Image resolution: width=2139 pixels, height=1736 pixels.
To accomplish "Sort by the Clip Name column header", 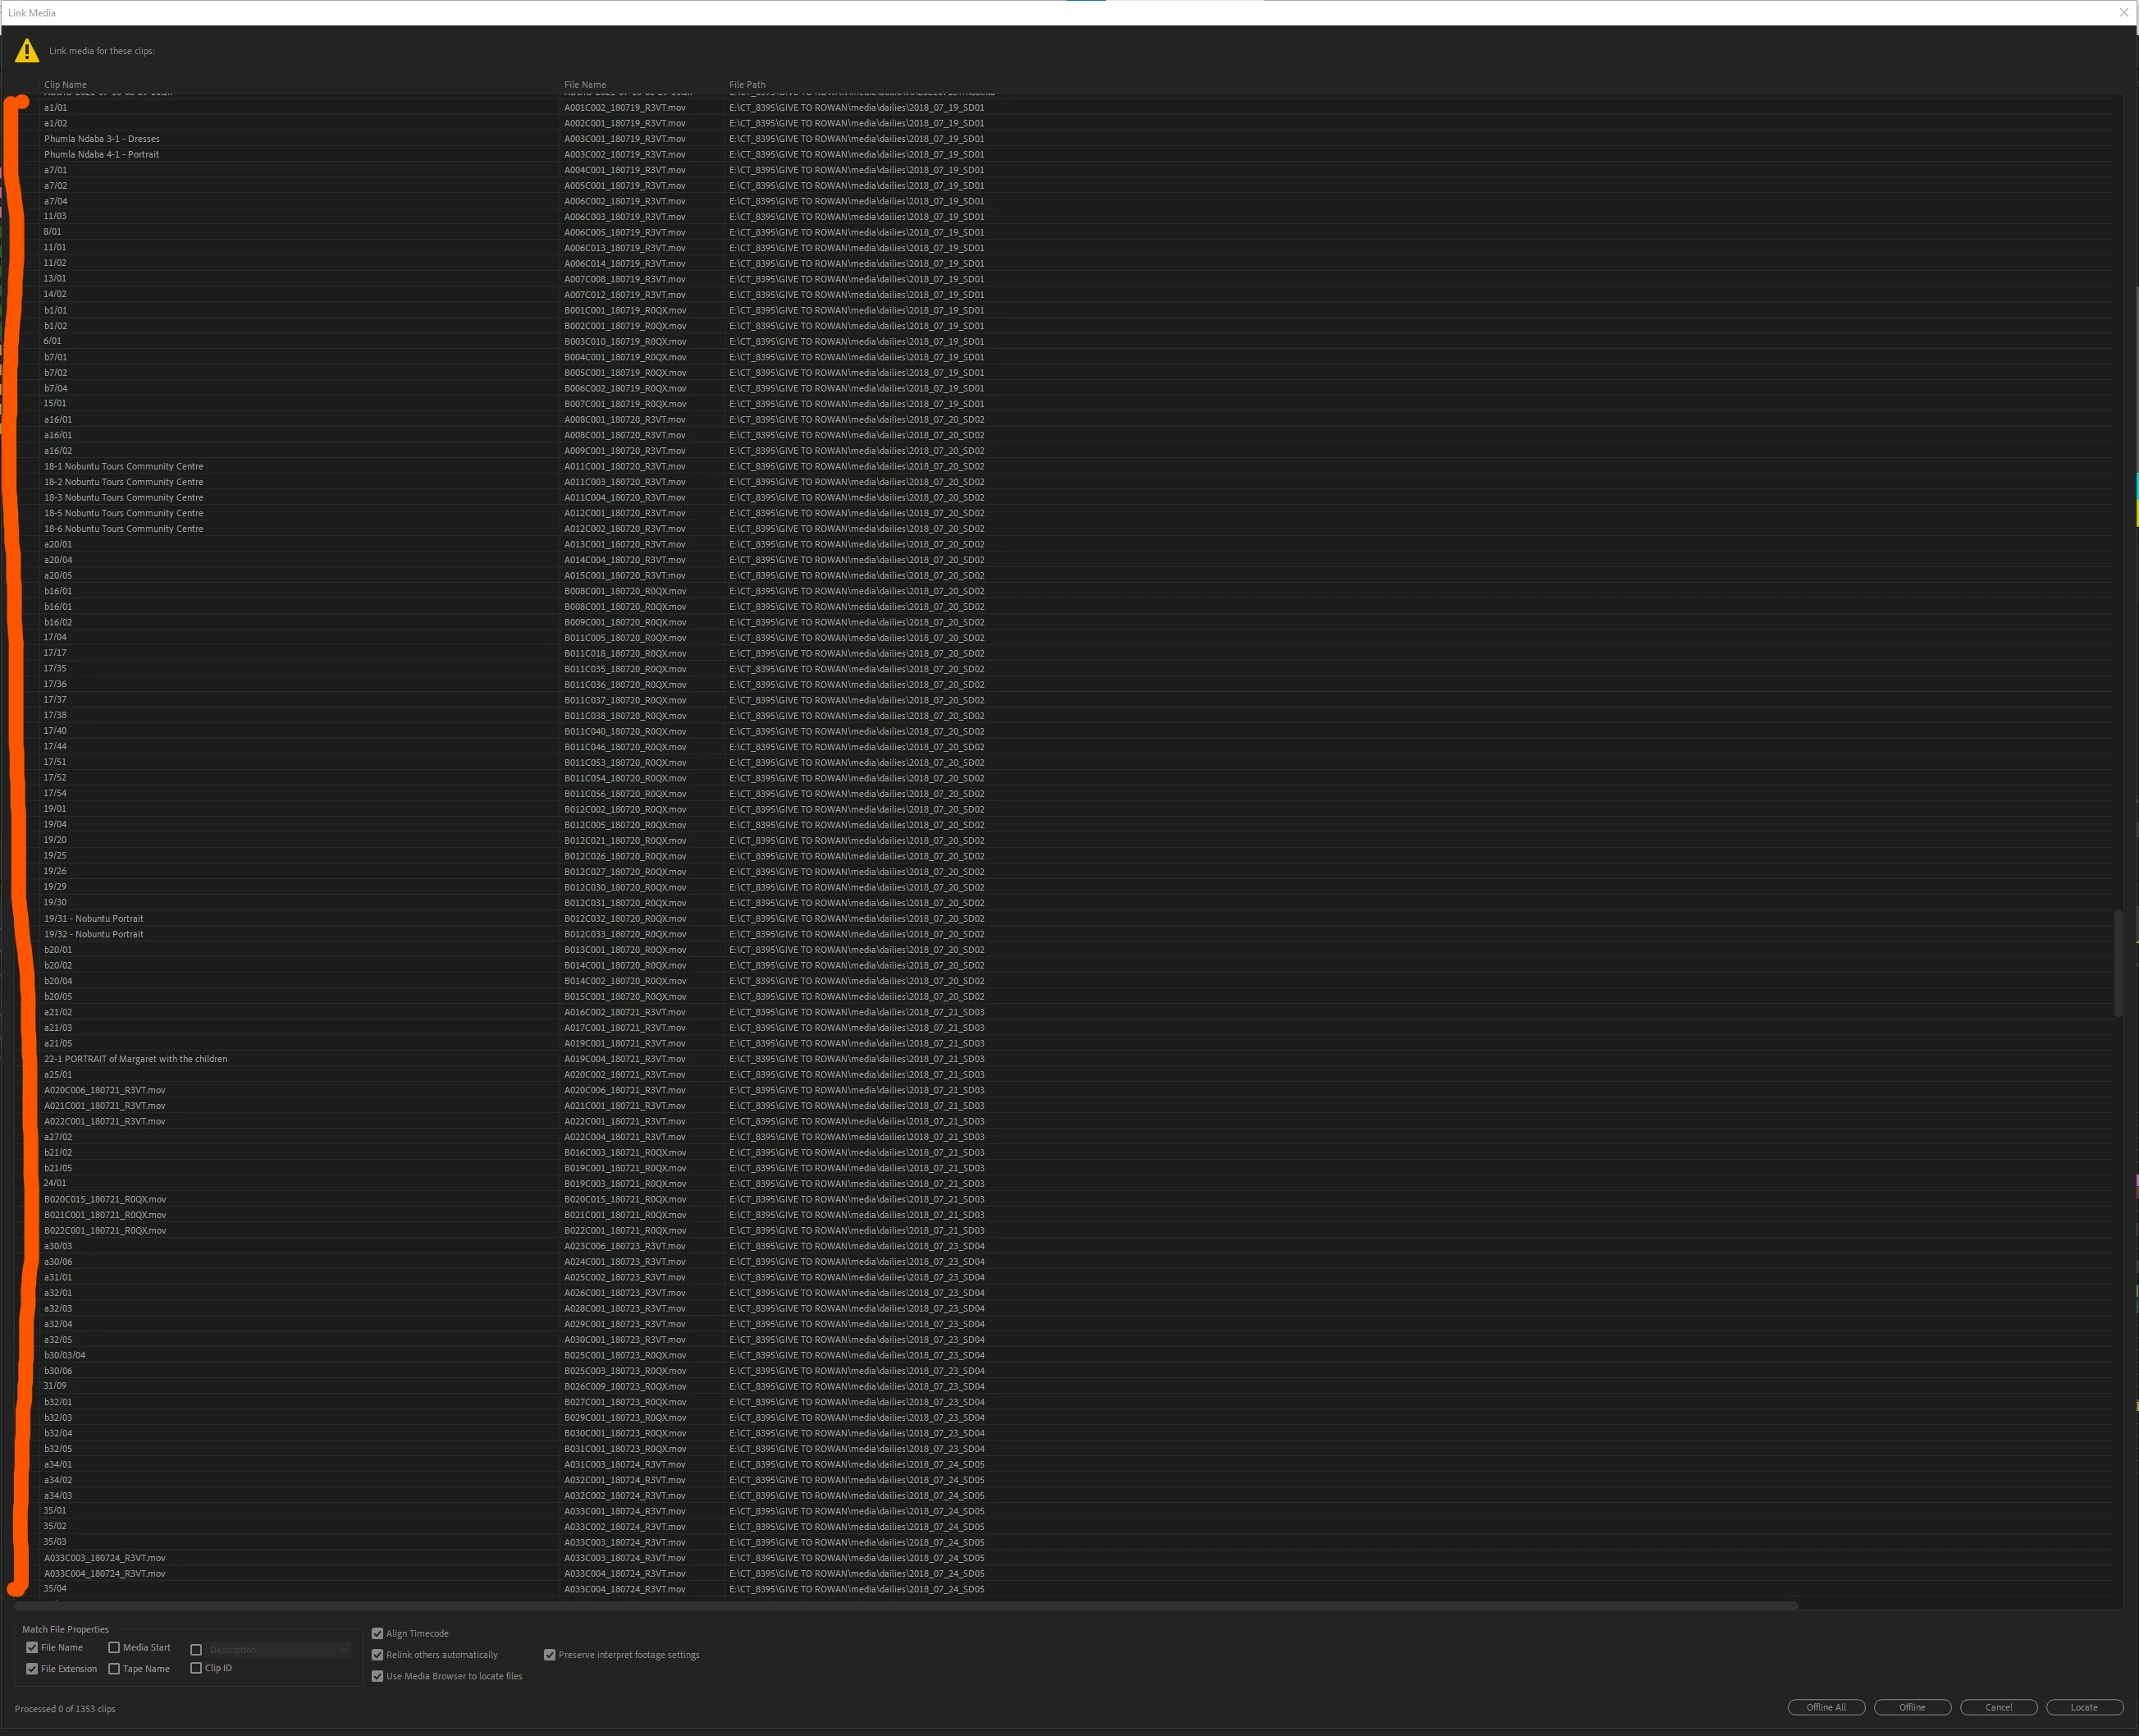I will [x=66, y=85].
